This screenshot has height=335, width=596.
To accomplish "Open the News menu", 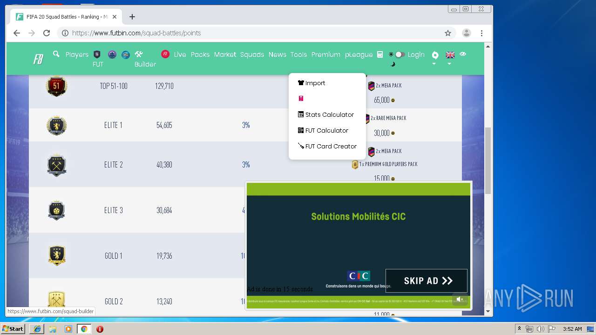I will click(278, 54).
